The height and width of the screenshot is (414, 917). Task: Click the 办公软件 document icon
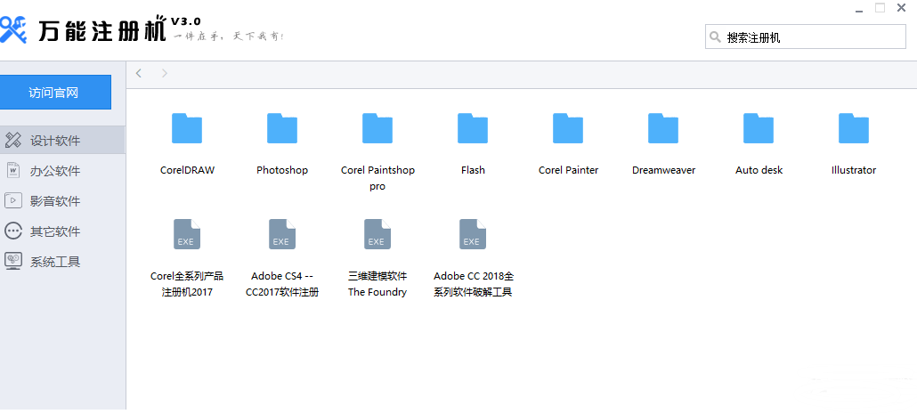12,171
